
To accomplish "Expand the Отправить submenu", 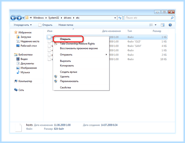I will [x=81, y=55].
